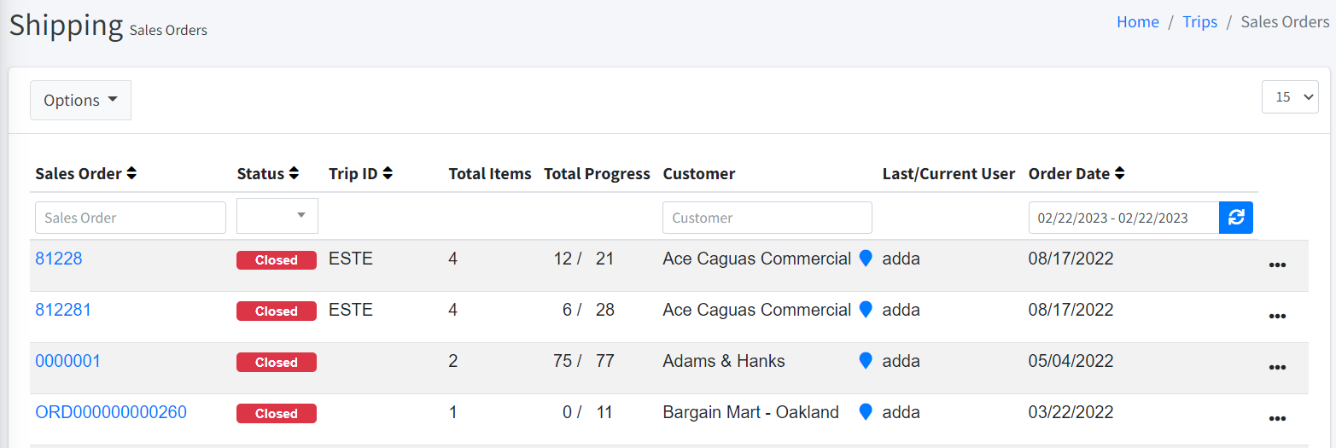This screenshot has height=448, width=1336.
Task: Open three-dots menu for order 812281
Action: pos(1277,316)
